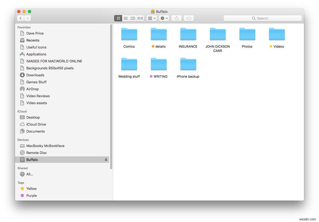Switch to list view in the toolbar
This screenshot has height=222, width=319.
pyautogui.click(x=125, y=18)
